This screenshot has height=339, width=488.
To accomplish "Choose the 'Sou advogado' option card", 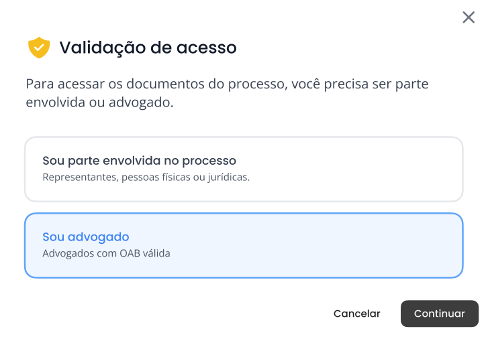I will coord(244,245).
